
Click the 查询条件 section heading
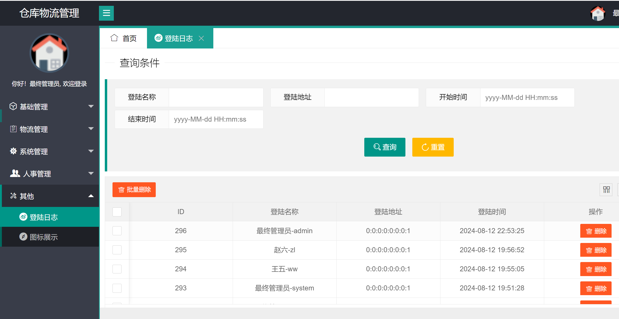coord(140,63)
